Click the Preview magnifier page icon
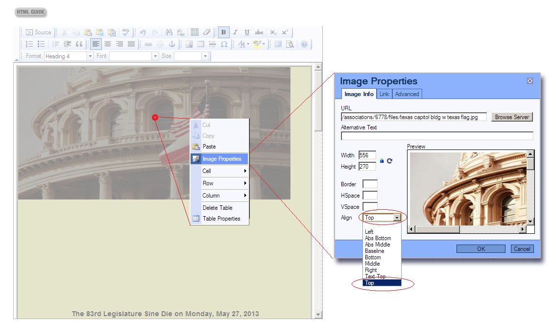This screenshot has width=553, height=324. click(x=290, y=44)
